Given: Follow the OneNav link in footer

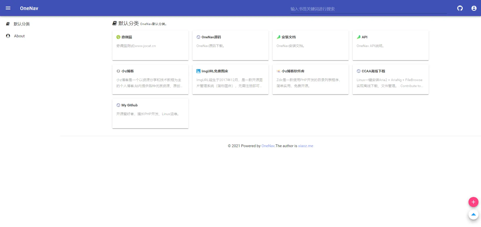Looking at the screenshot, I should coord(268,146).
